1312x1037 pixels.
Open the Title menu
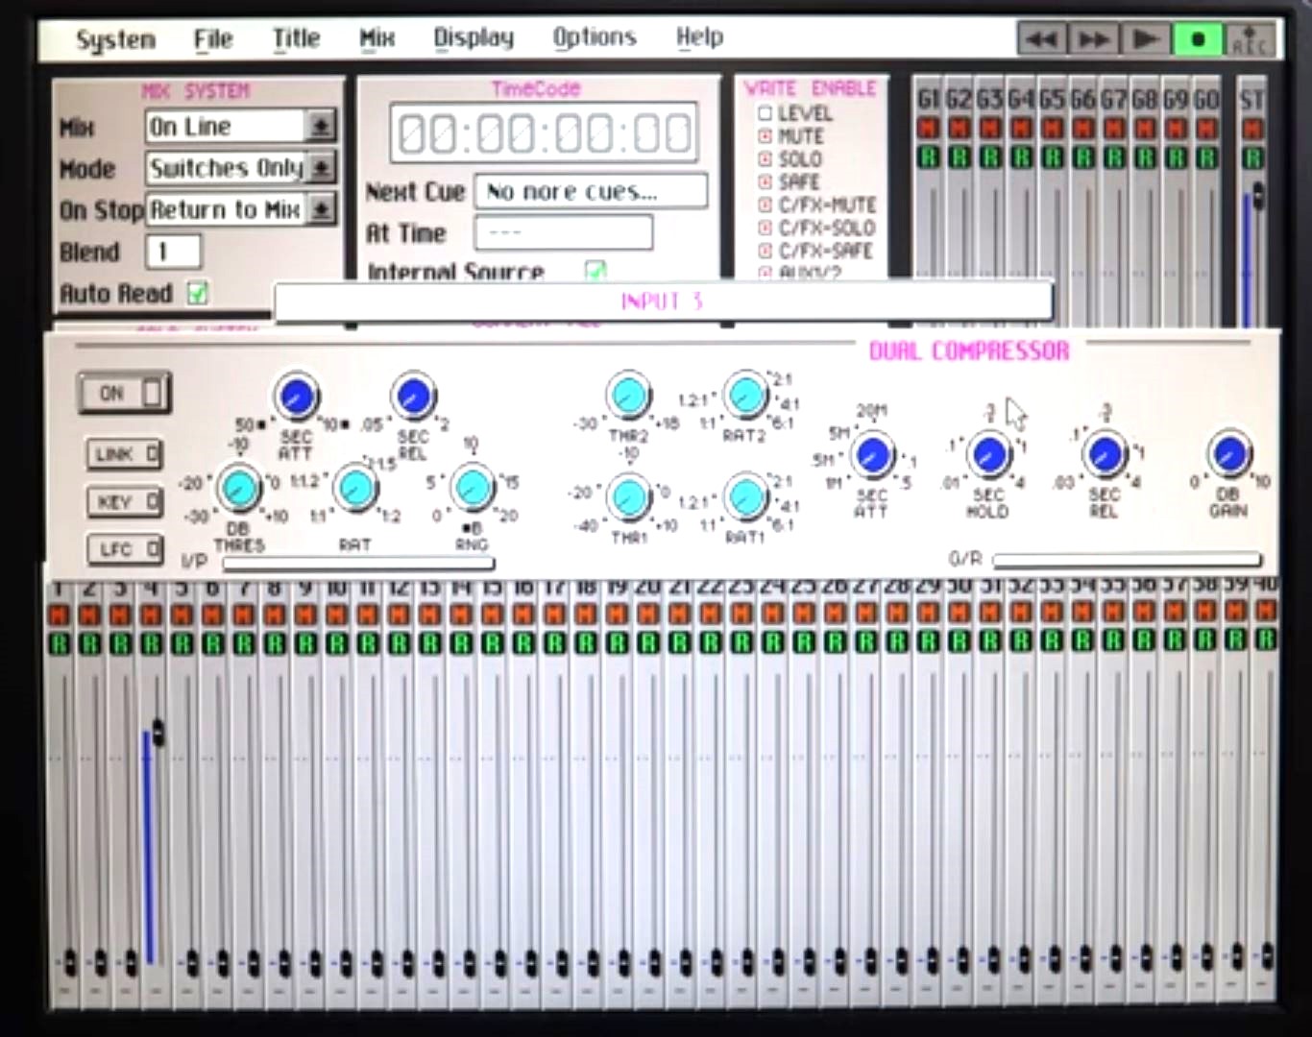[296, 38]
